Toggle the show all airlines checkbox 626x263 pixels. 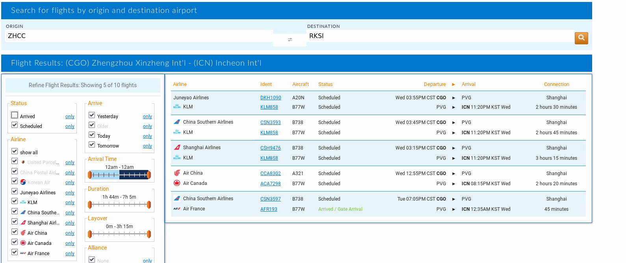pos(15,151)
